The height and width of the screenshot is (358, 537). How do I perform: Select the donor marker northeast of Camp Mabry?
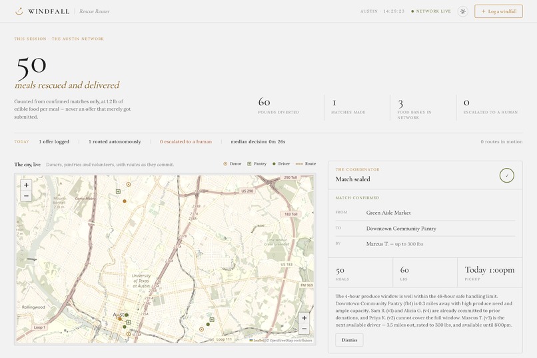[129, 184]
